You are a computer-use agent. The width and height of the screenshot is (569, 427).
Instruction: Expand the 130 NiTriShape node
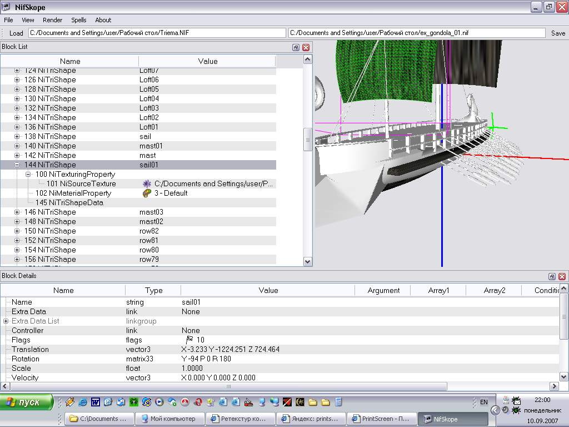click(x=17, y=99)
